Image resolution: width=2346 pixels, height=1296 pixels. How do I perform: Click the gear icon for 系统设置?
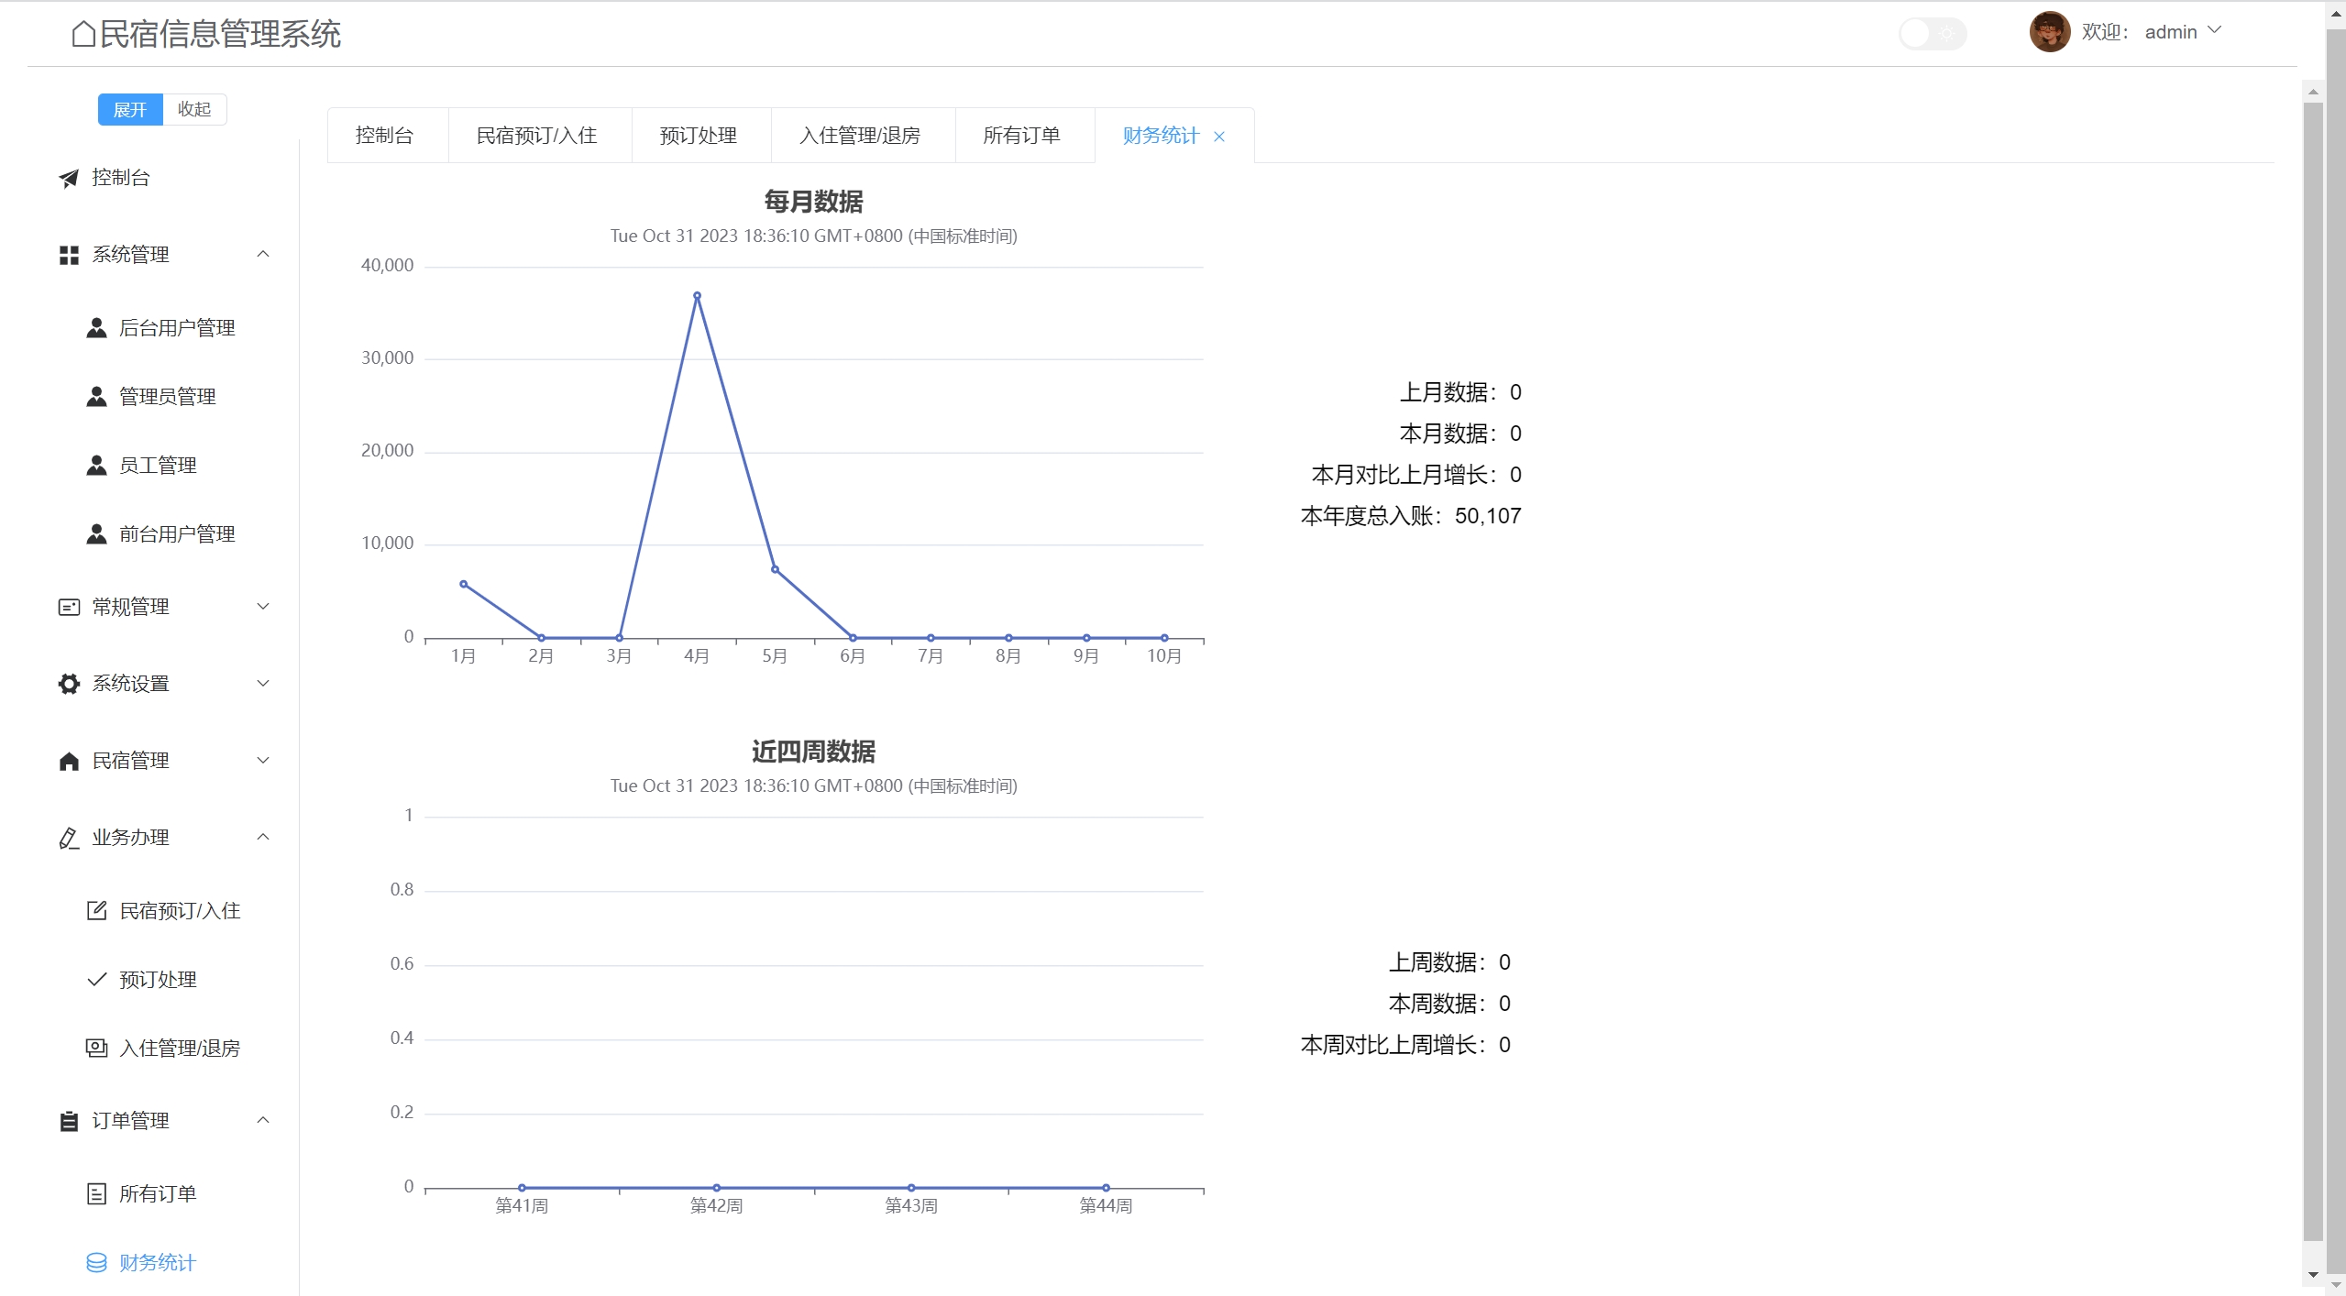click(69, 684)
